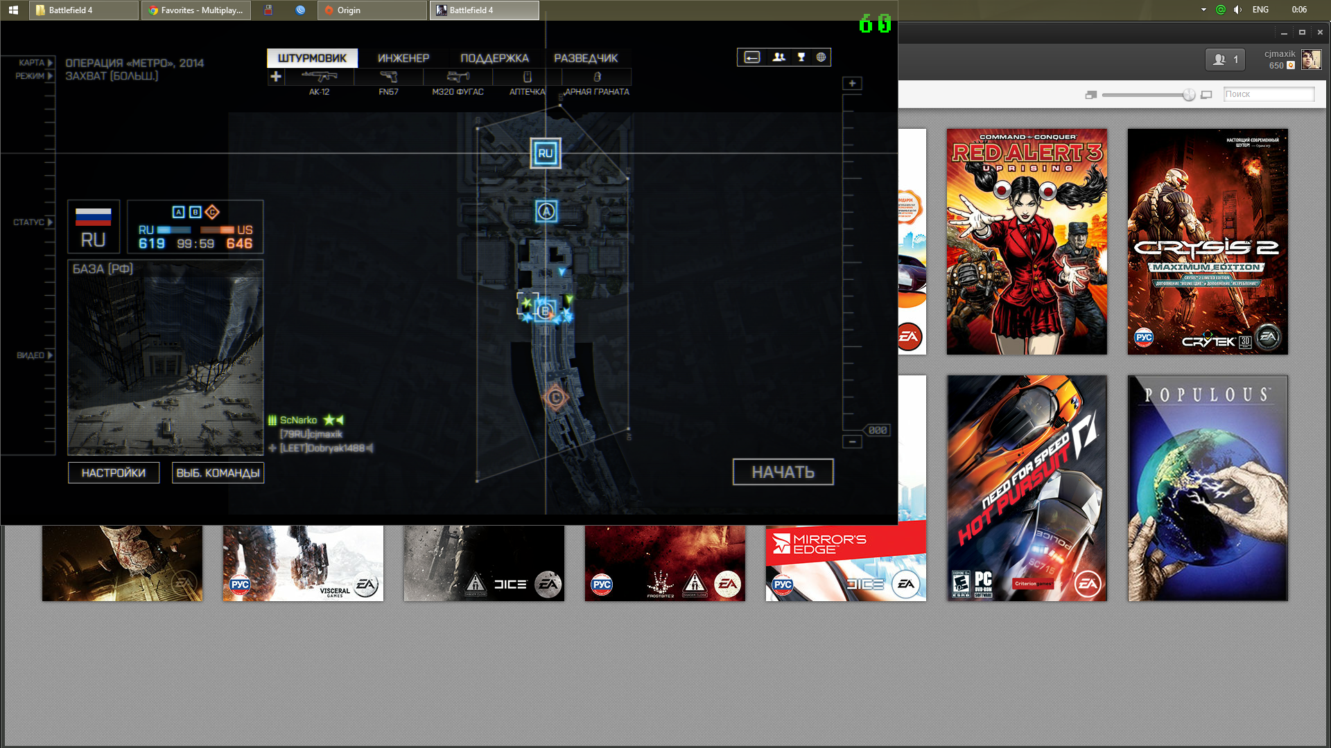
Task: Open Red Alert 3 Uprising game cover
Action: pos(1027,242)
